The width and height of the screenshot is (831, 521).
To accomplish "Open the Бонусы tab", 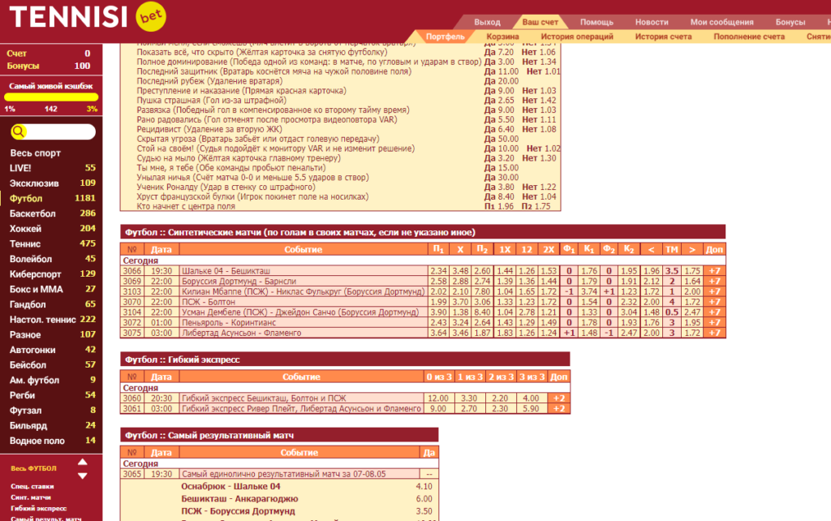I will (790, 22).
